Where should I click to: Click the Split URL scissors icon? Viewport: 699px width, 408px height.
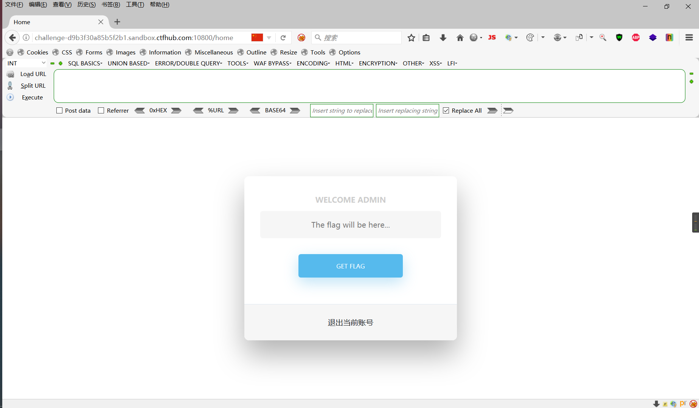tap(10, 86)
